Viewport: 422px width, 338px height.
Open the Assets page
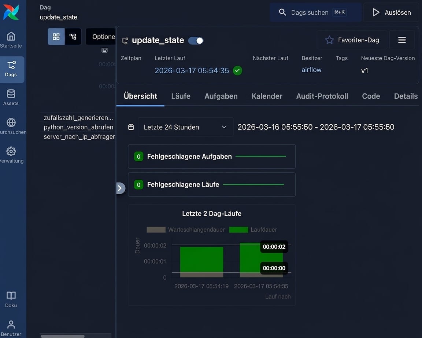[x=11, y=97]
